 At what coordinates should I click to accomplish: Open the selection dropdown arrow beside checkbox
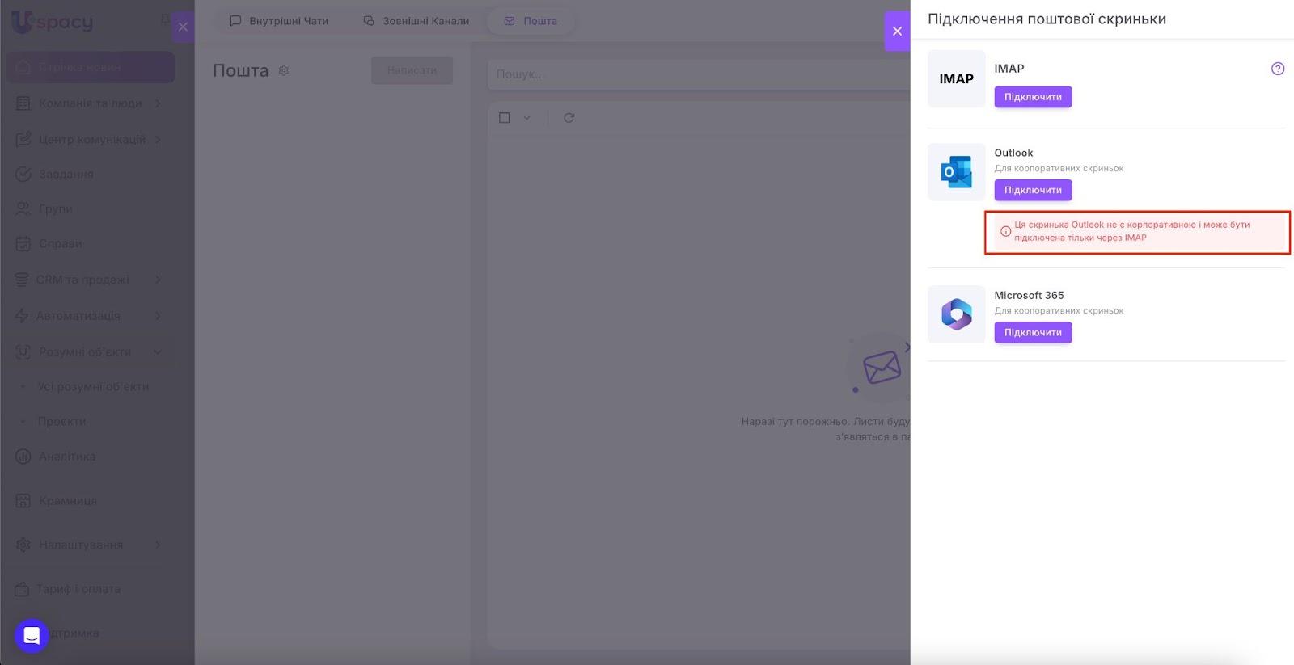(x=526, y=118)
